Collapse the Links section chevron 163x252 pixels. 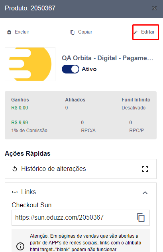pos(145,192)
